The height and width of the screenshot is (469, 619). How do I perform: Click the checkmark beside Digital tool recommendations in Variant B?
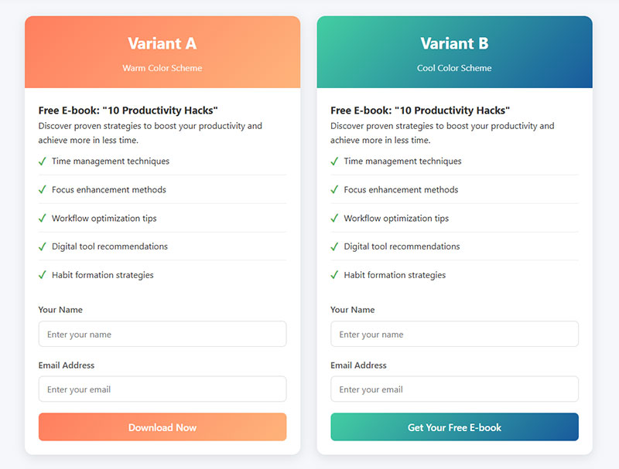click(334, 246)
